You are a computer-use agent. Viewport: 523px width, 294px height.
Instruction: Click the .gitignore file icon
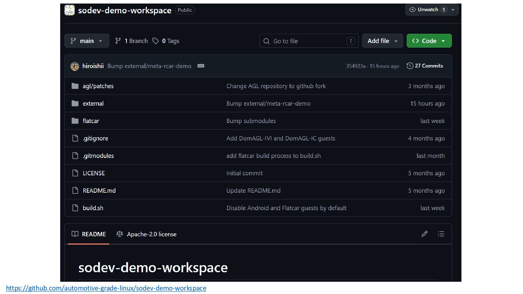coord(75,138)
